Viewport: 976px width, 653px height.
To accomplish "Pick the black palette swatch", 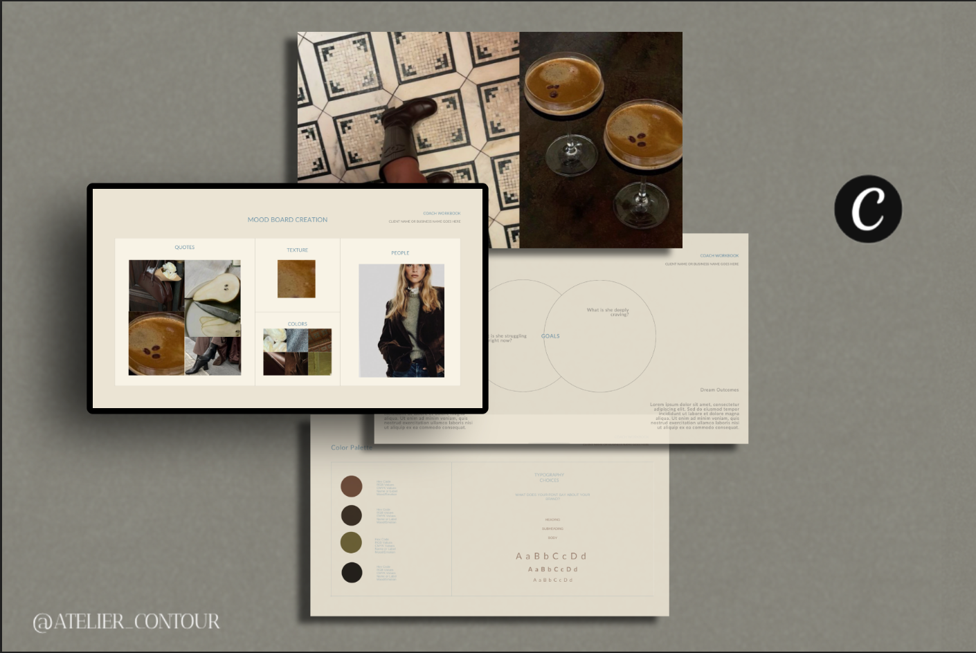I will (352, 572).
